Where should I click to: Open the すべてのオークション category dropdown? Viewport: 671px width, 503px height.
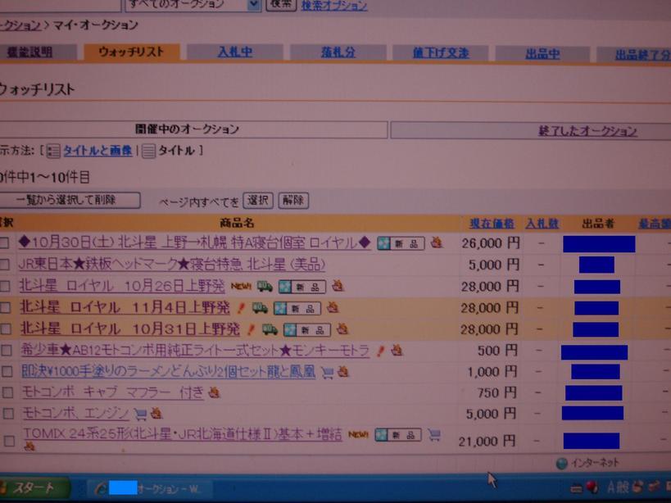pos(253,4)
